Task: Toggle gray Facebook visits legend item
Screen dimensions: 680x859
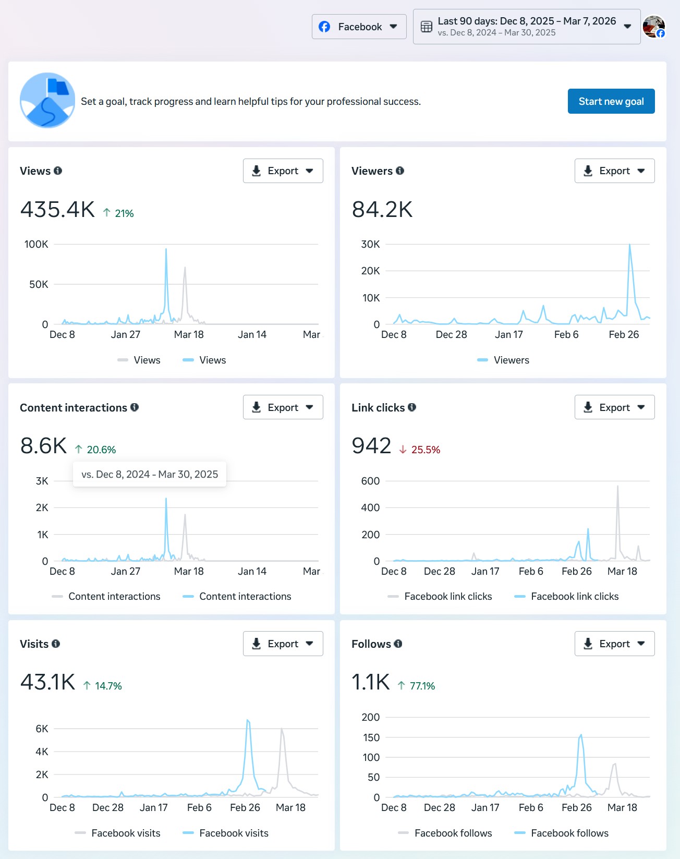Action: (118, 833)
